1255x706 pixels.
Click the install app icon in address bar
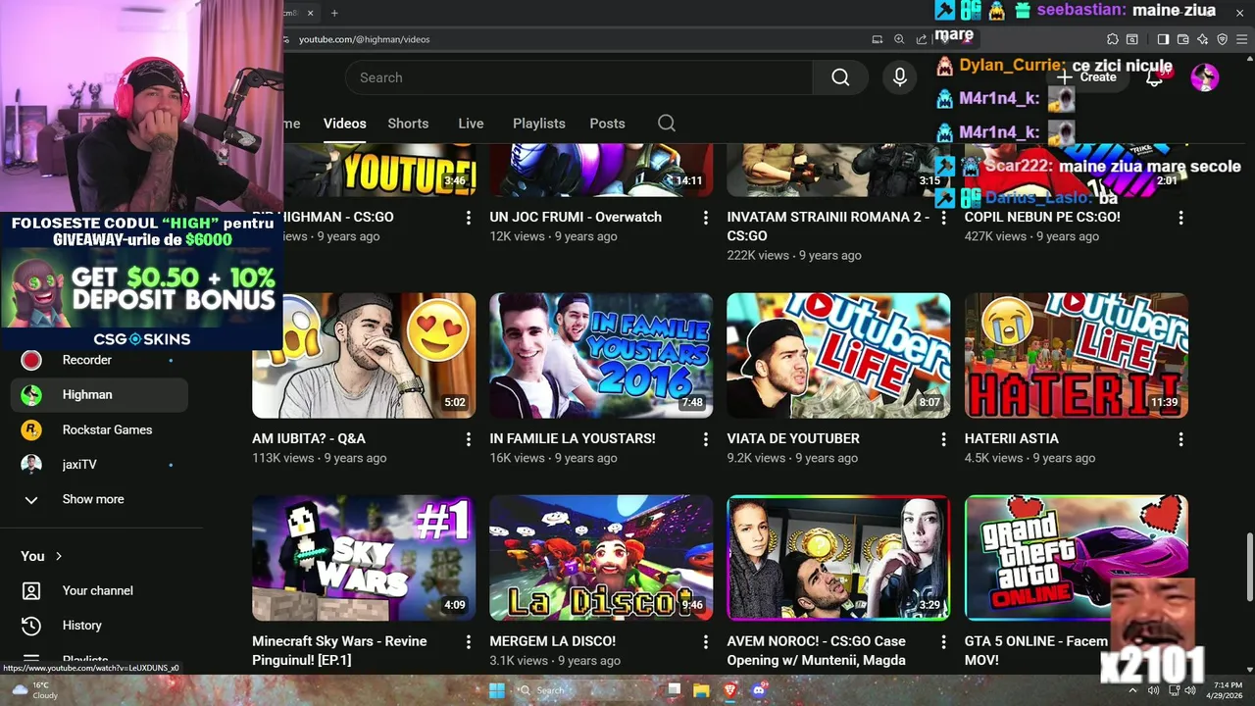pyautogui.click(x=878, y=39)
